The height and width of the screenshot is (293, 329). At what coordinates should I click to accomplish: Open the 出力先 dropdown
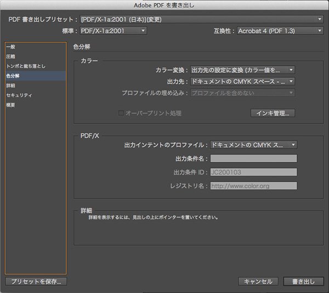coord(242,81)
